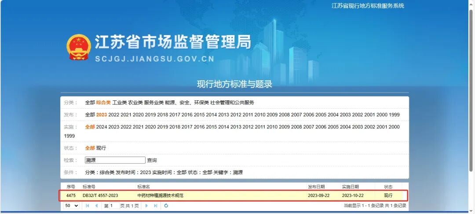The image size is (475, 214).
Task: Select the 农业类 category filter
Action: tap(135, 103)
